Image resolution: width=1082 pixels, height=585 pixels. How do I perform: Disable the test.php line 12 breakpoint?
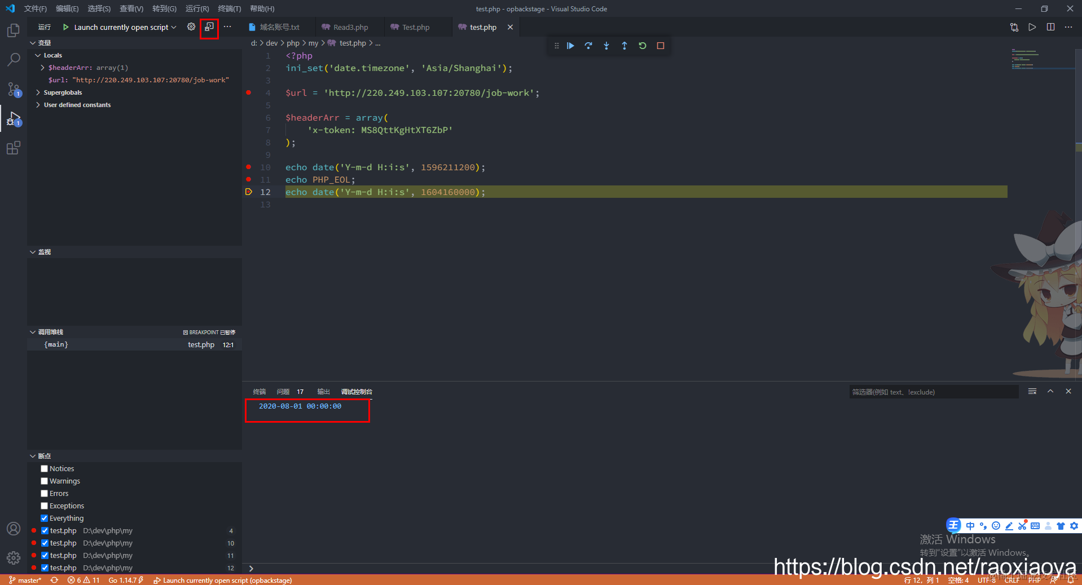tap(45, 568)
